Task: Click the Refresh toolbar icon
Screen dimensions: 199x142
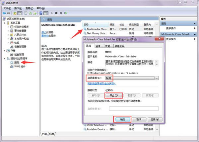Action: (x=30, y=13)
